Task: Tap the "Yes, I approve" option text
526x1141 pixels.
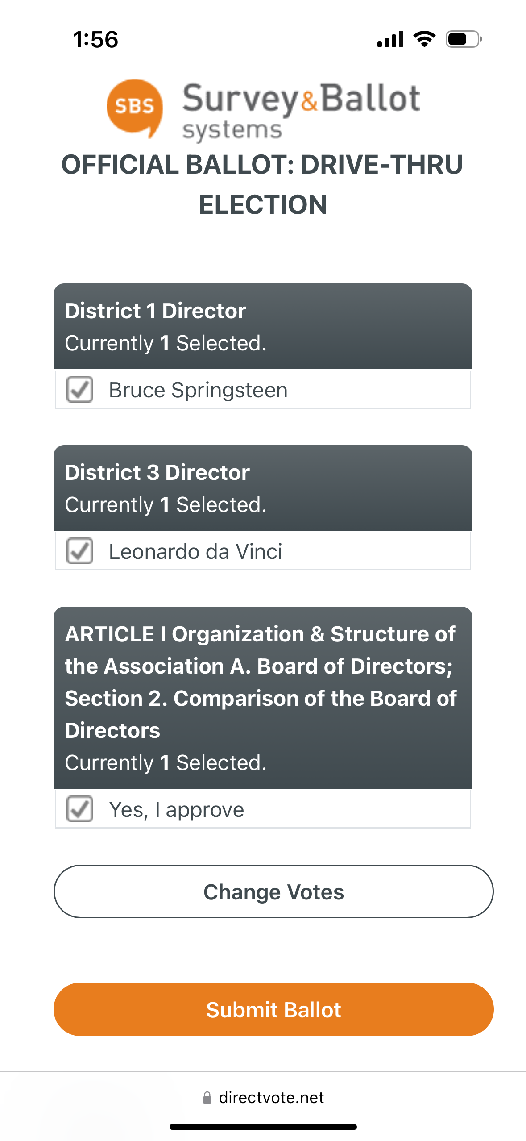Action: [177, 810]
